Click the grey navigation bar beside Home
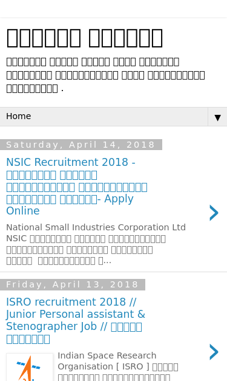The height and width of the screenshot is (381, 227). [x=119, y=117]
